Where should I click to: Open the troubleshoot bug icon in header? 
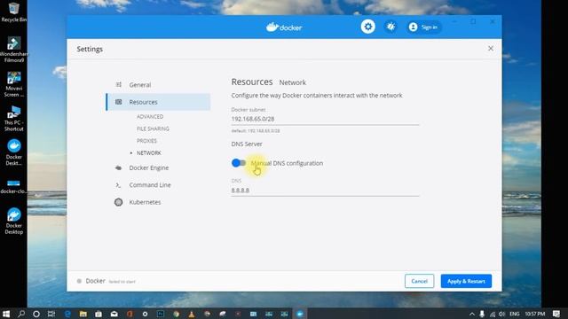(x=390, y=27)
